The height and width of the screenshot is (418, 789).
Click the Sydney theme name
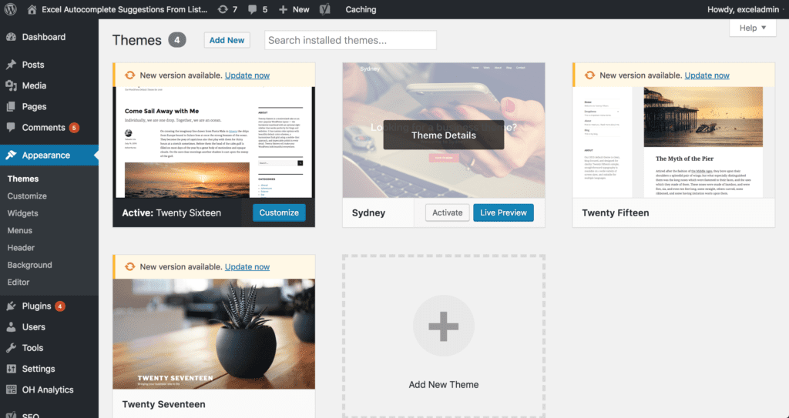(x=368, y=212)
